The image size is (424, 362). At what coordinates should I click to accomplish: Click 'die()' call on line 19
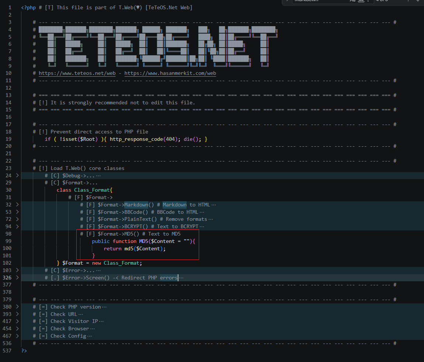point(192,139)
